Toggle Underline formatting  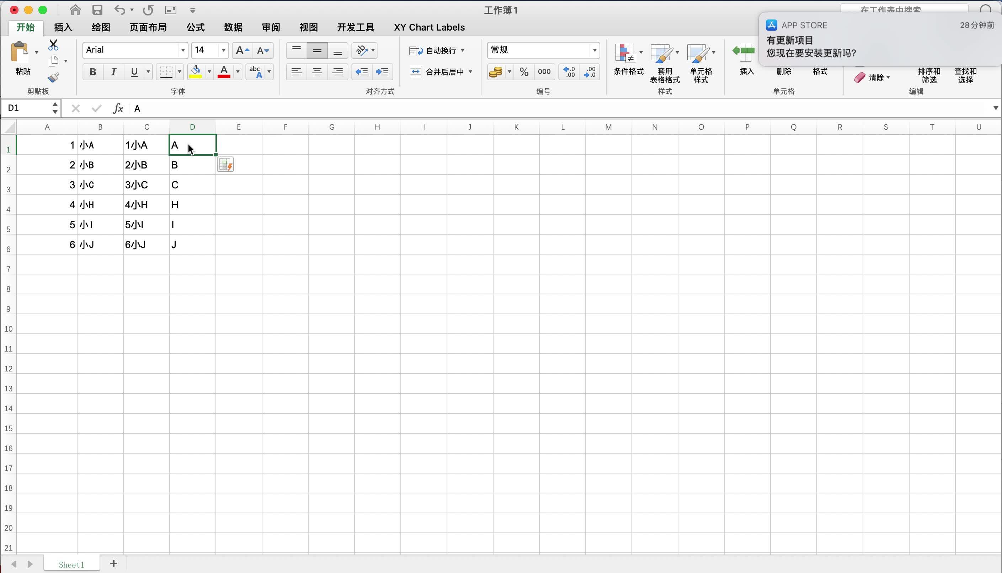134,72
